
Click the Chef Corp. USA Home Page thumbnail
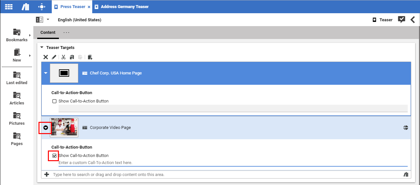tap(64, 73)
